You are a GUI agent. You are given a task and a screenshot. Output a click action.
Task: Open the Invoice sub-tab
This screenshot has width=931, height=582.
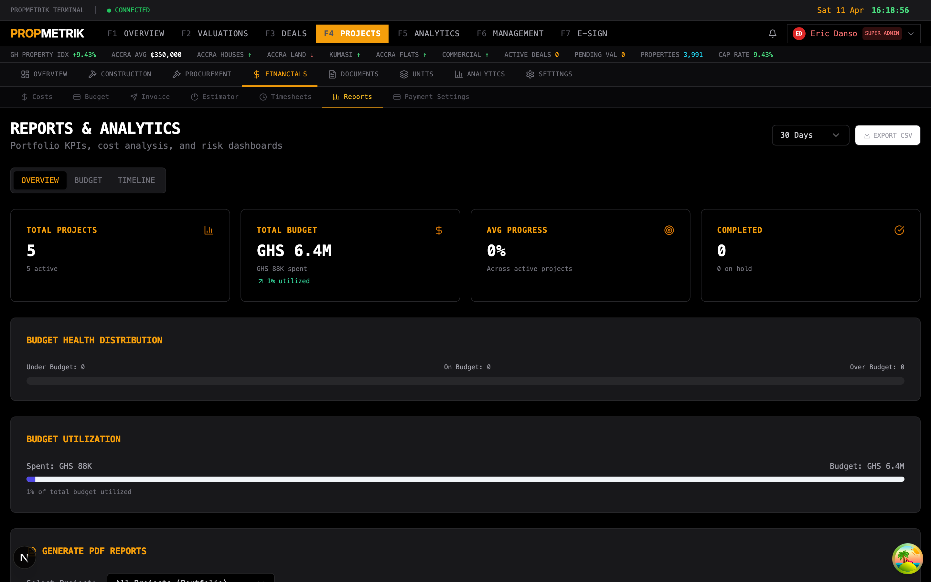coord(150,97)
